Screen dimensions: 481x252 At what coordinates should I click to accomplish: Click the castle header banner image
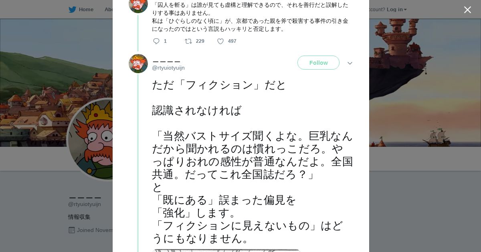421,80
